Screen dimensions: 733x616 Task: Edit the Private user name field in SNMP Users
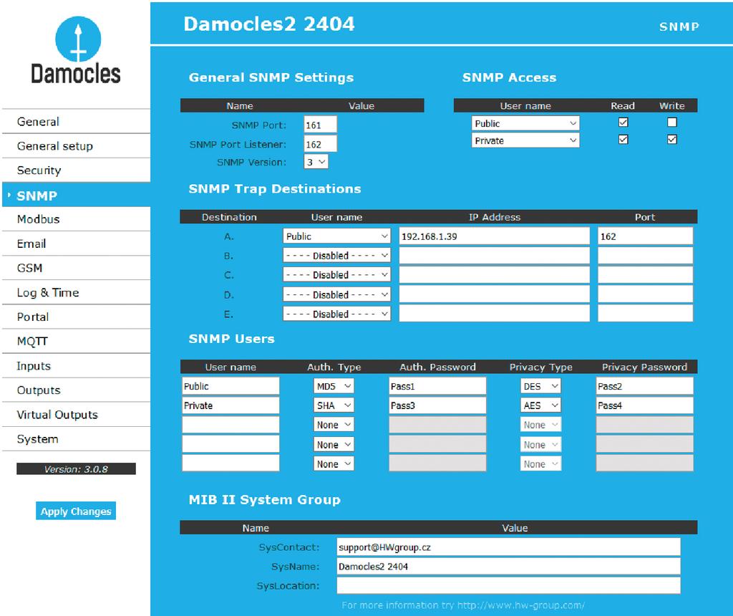click(230, 405)
